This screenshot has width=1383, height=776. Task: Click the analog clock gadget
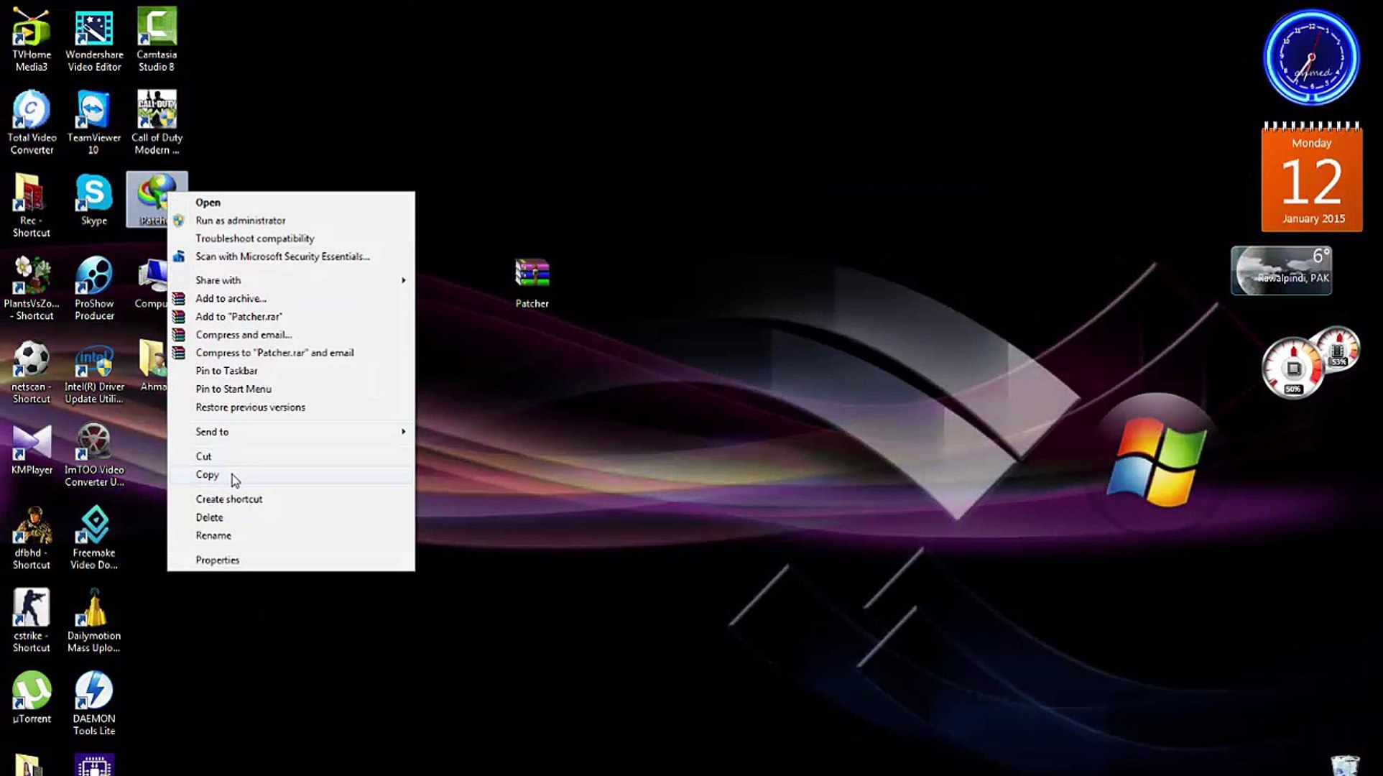coord(1311,57)
